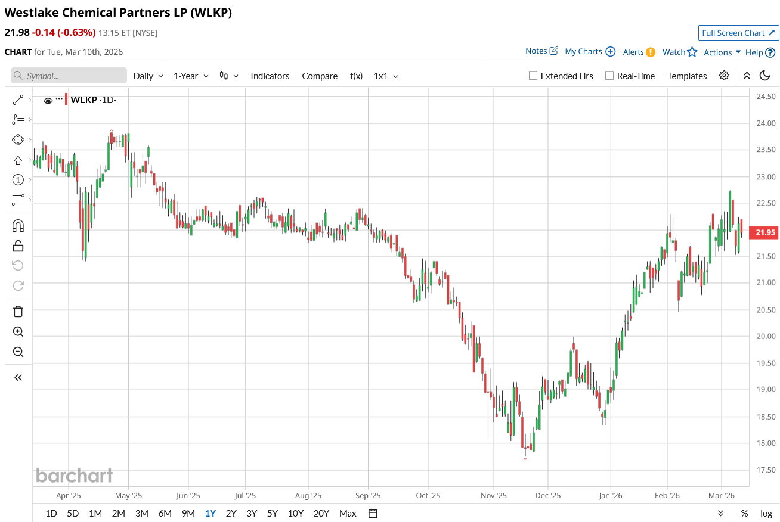The width and height of the screenshot is (780, 522).
Task: Add chart to My Charts plus icon
Action: [611, 51]
